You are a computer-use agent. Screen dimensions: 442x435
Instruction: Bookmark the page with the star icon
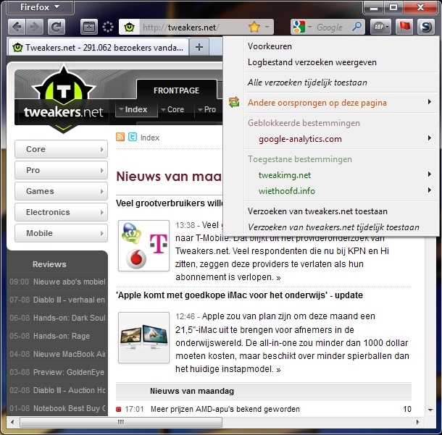click(254, 27)
